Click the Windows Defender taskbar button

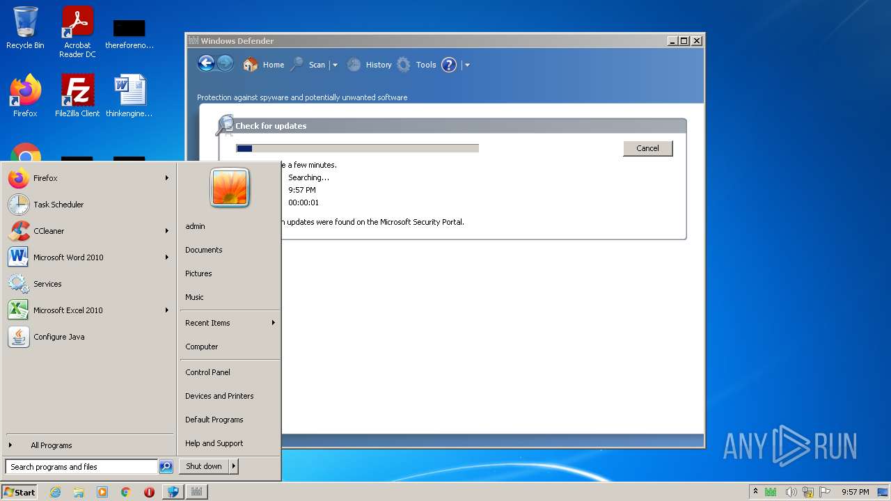click(173, 492)
